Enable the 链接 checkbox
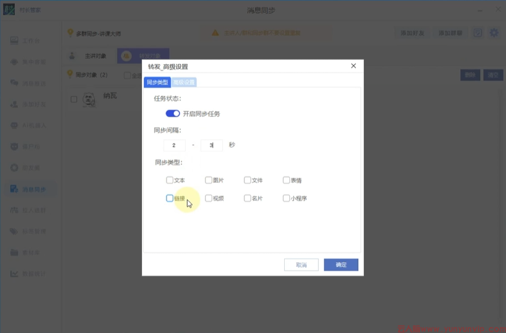The height and width of the screenshot is (333, 506). (170, 199)
